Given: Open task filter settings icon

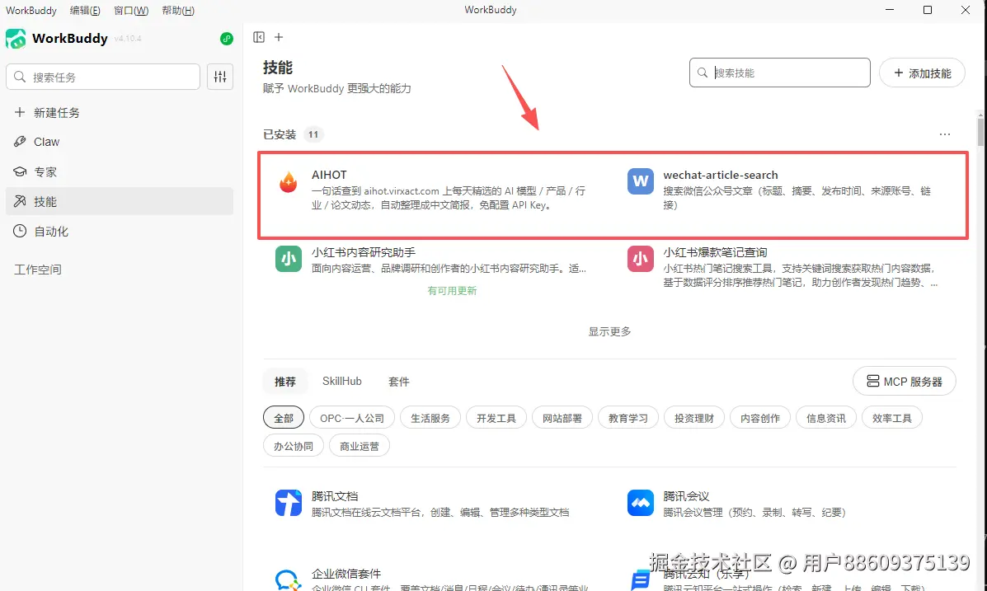Looking at the screenshot, I should click(220, 77).
